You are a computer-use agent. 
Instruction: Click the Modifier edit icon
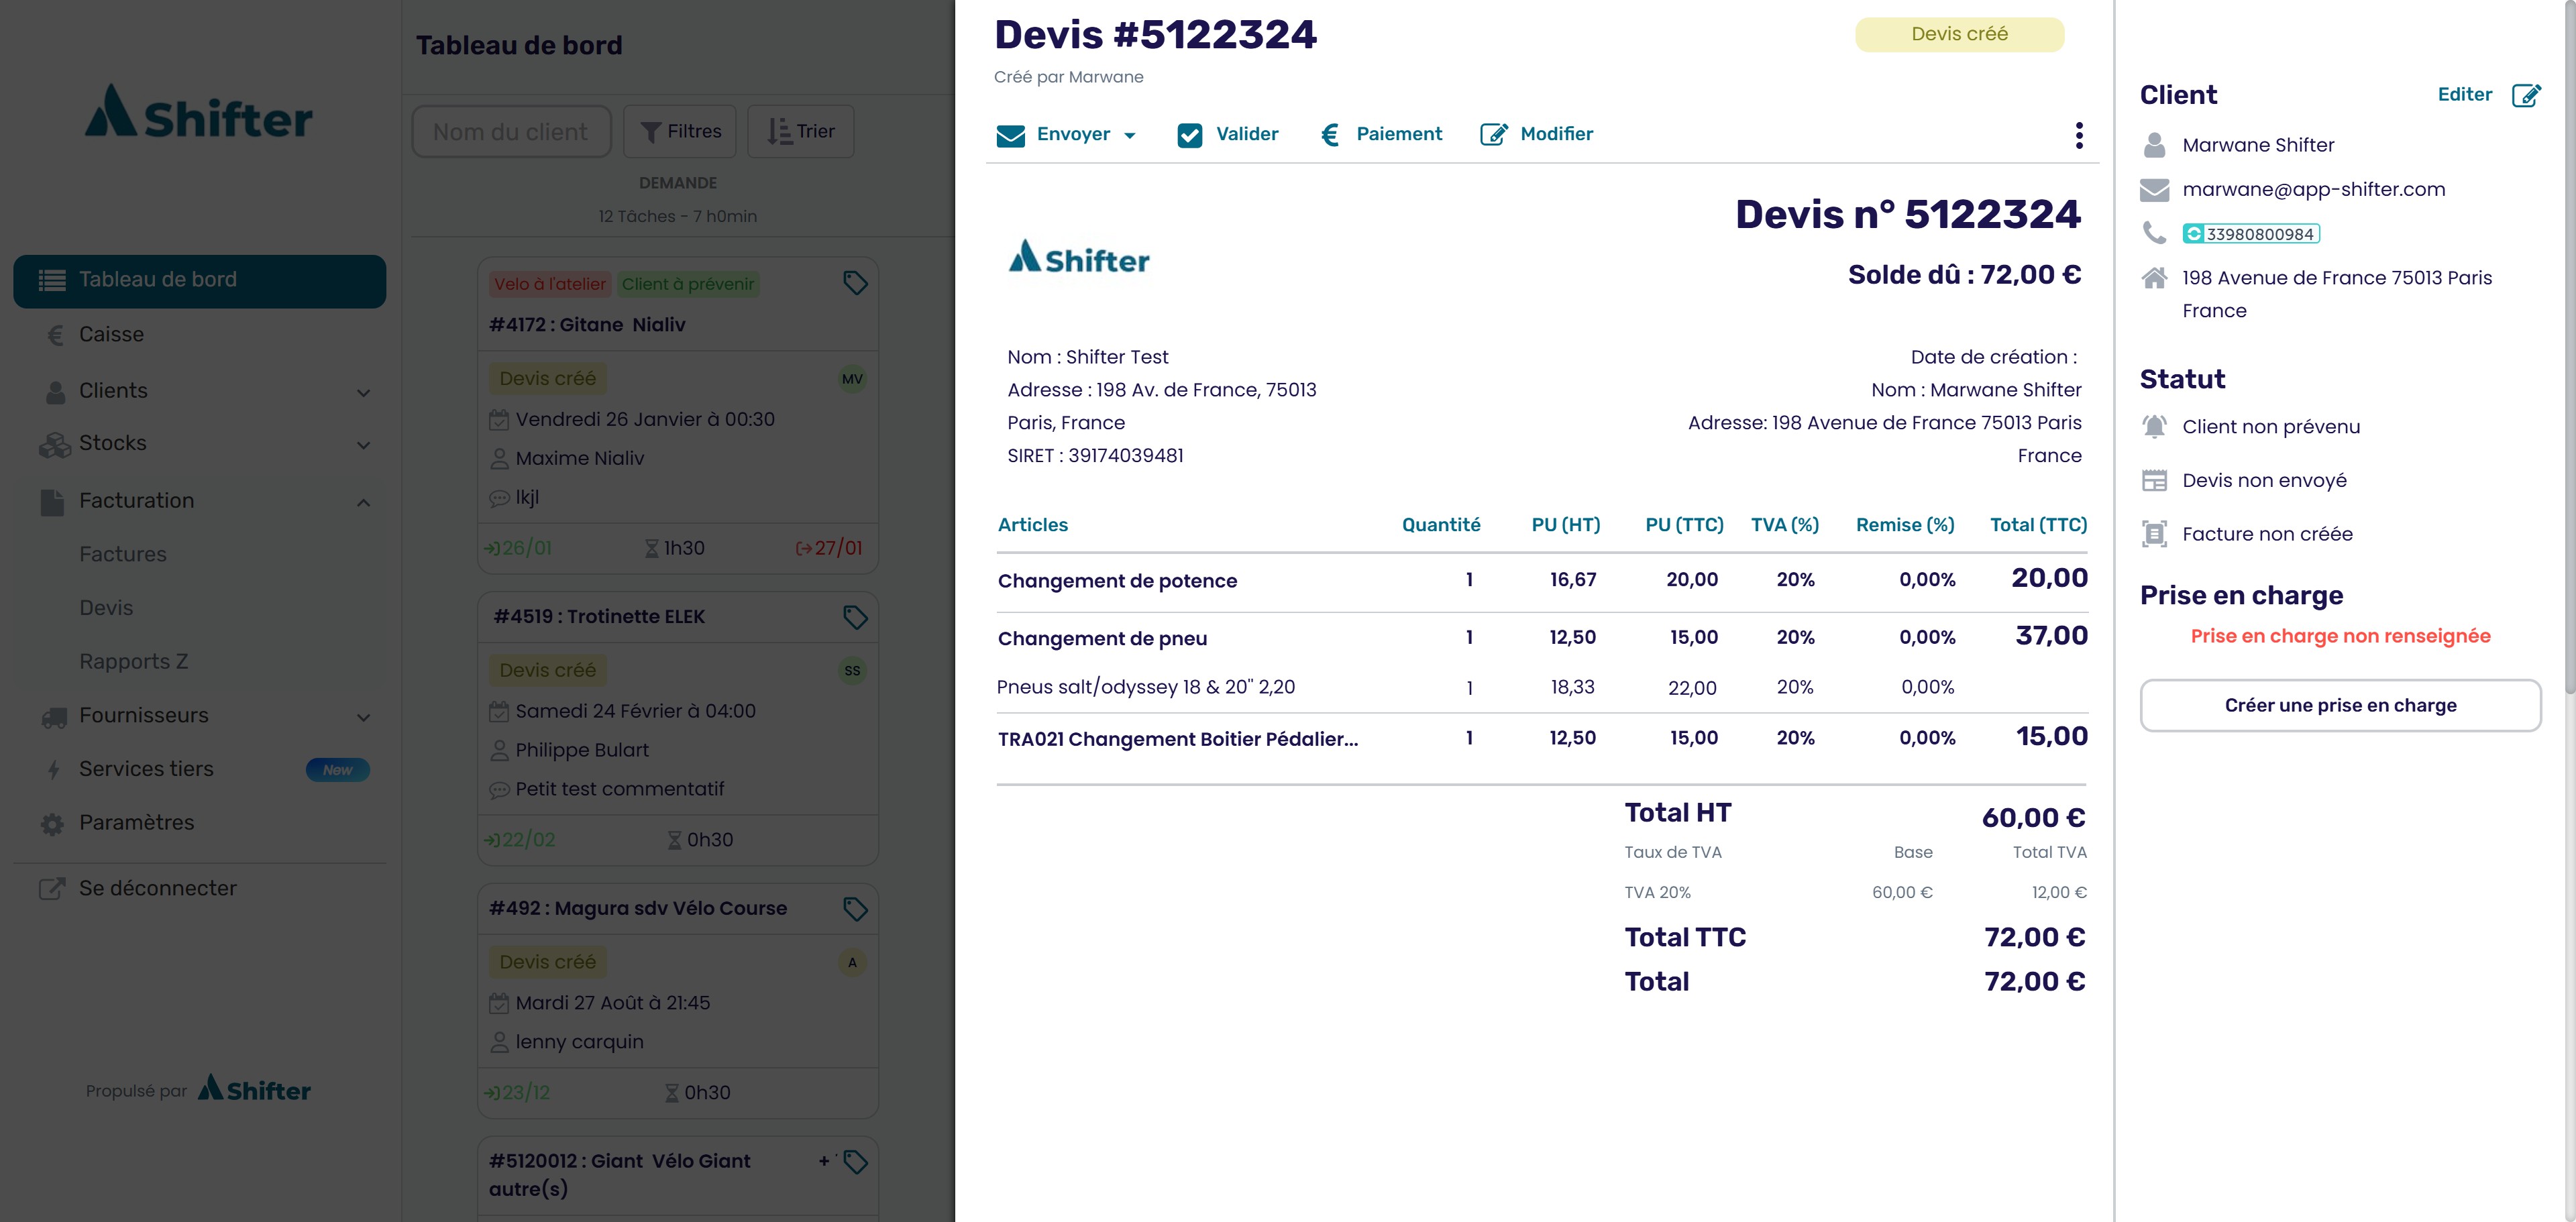click(x=1493, y=135)
